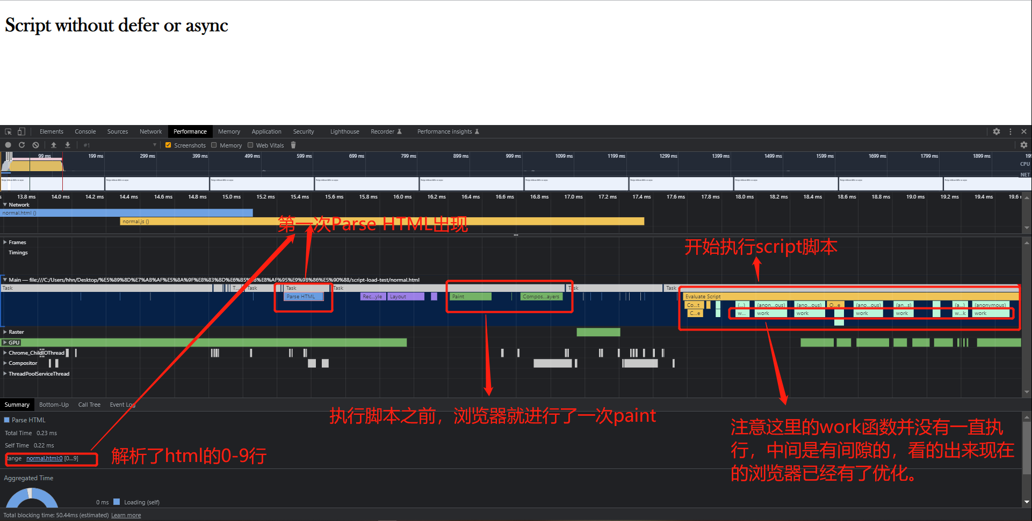This screenshot has height=521, width=1032.
Task: Click the scroll-down arrow of details scrollbar
Action: click(1027, 502)
